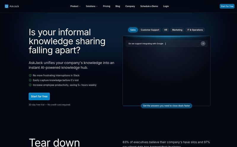Click check icon beside Slack interruptions
The width and height of the screenshot is (237, 147).
(30, 75)
